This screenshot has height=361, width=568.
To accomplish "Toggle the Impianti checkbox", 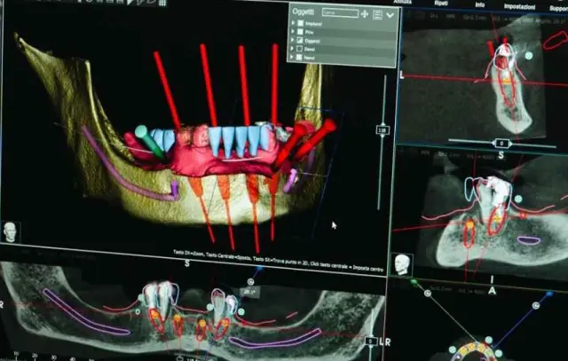I will click(300, 23).
